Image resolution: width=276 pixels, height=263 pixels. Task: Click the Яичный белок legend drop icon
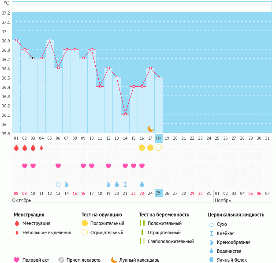click(x=212, y=260)
